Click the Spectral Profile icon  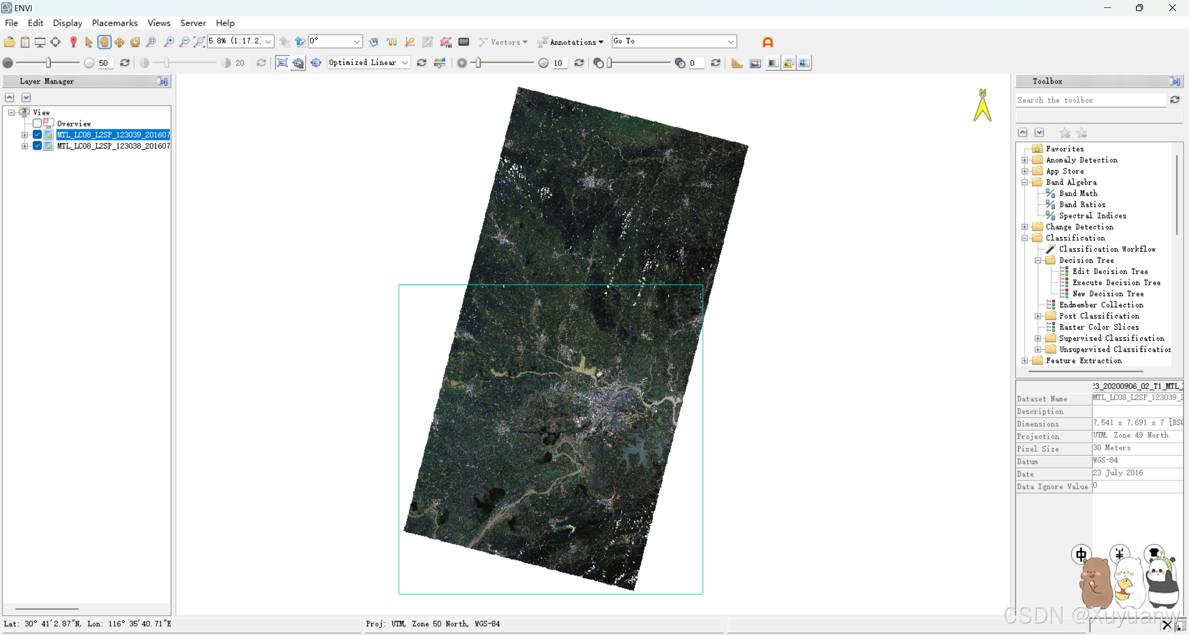(x=392, y=42)
